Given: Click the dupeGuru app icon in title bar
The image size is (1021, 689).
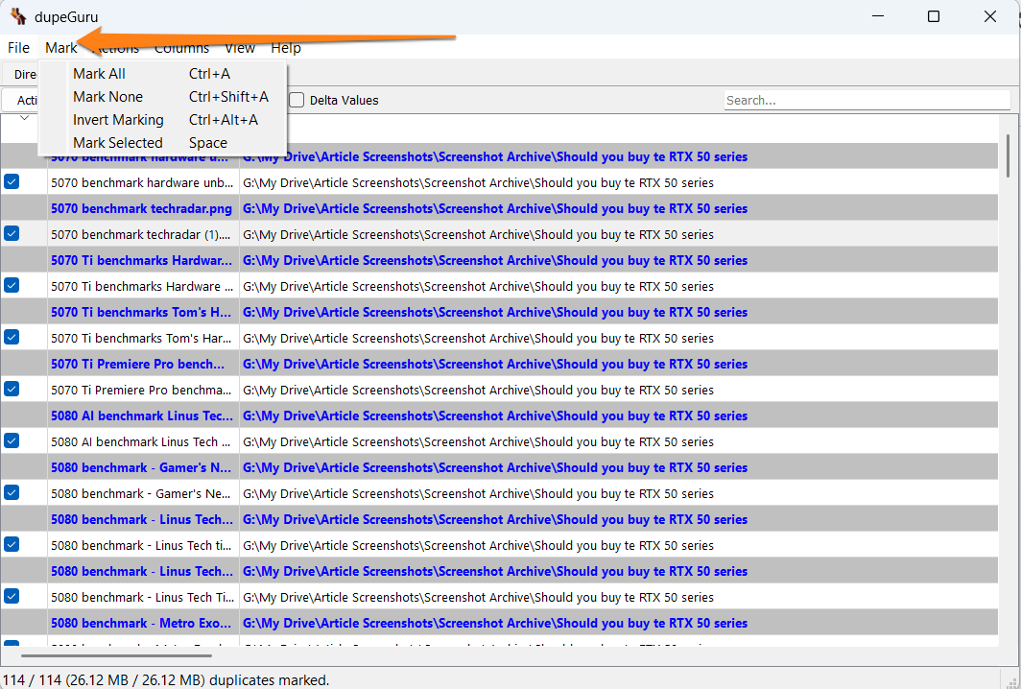Looking at the screenshot, I should coord(18,16).
